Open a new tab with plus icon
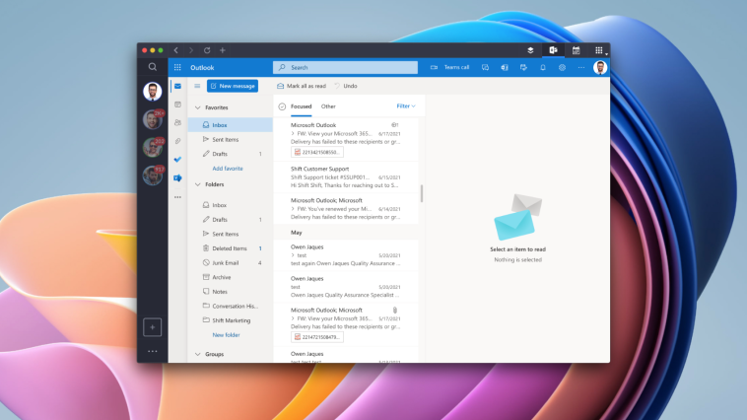The height and width of the screenshot is (420, 747). pyautogui.click(x=223, y=50)
